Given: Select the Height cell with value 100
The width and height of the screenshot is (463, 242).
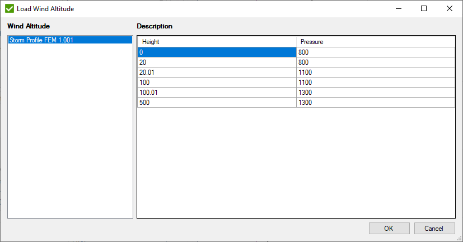Looking at the screenshot, I should click(217, 83).
